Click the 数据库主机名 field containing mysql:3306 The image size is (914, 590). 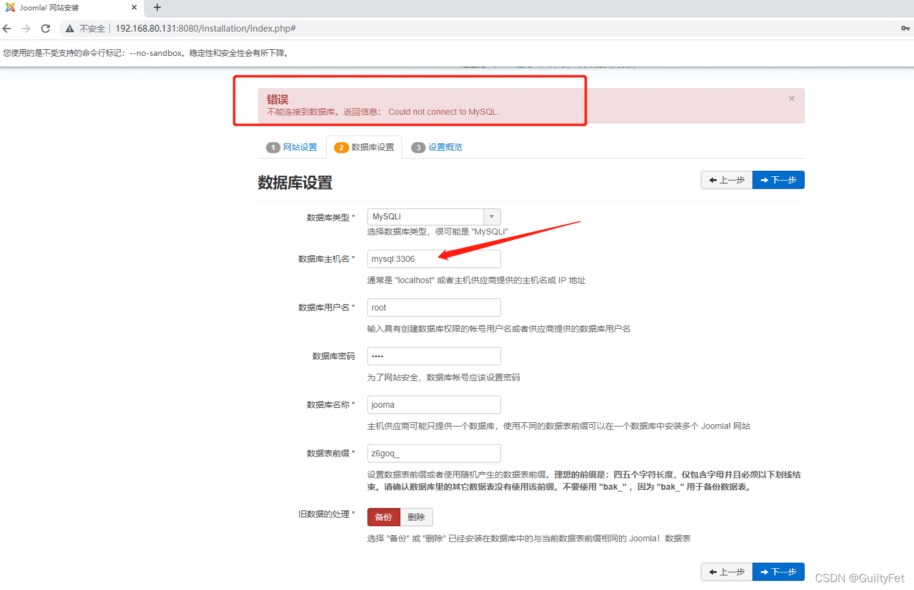[x=434, y=259]
